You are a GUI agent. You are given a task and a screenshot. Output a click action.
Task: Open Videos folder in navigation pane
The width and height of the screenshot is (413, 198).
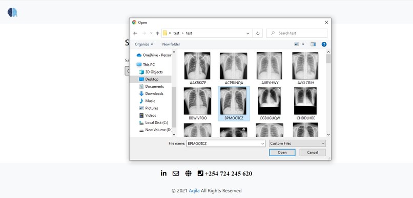pyautogui.click(x=148, y=115)
